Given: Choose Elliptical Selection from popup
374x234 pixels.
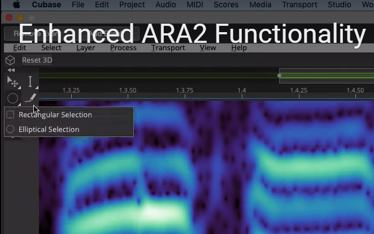Looking at the screenshot, I should (x=69, y=129).
